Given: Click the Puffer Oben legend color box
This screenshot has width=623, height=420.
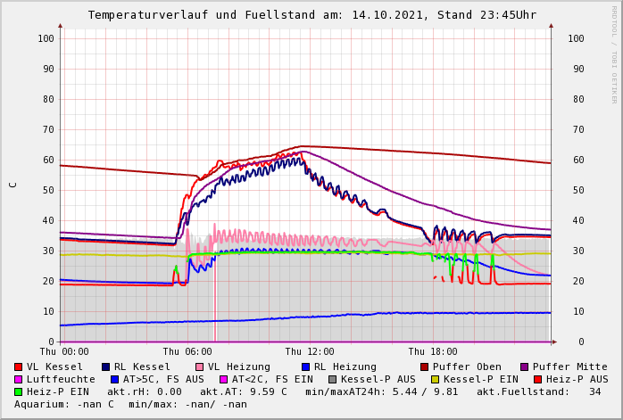Looking at the screenshot, I should 425,366.
